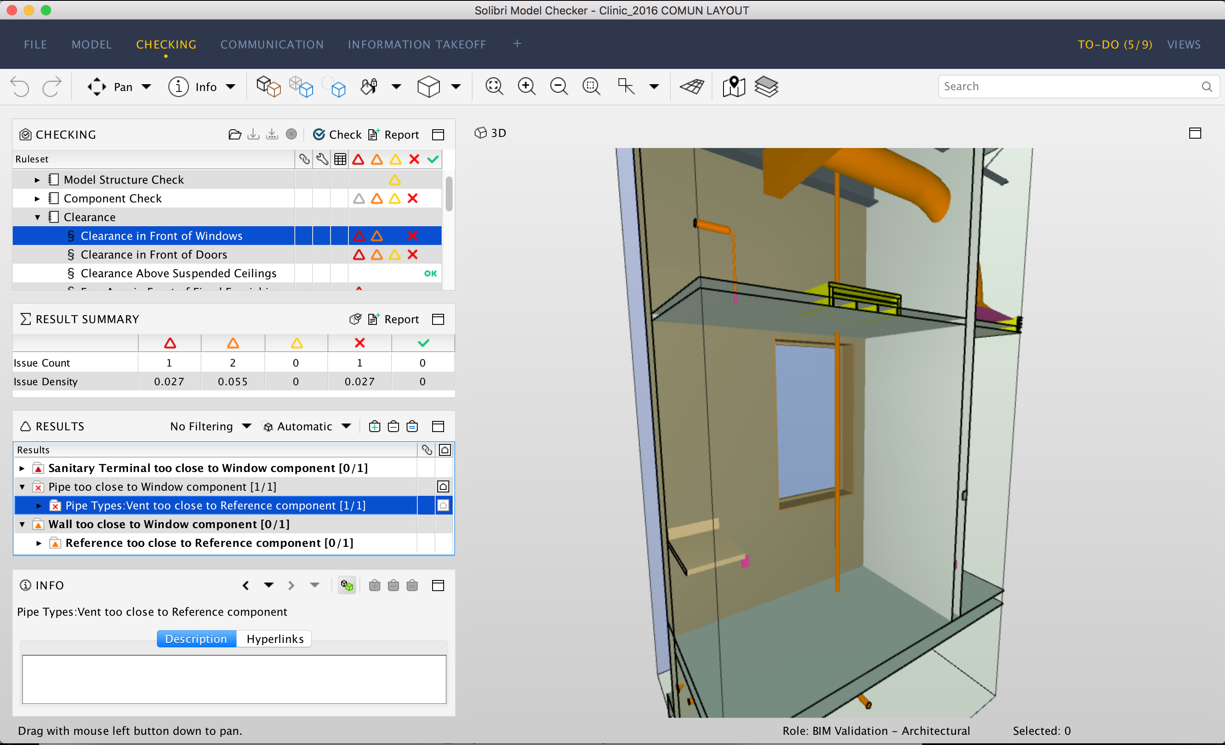
Task: Click the Description text area
Action: pyautogui.click(x=234, y=680)
